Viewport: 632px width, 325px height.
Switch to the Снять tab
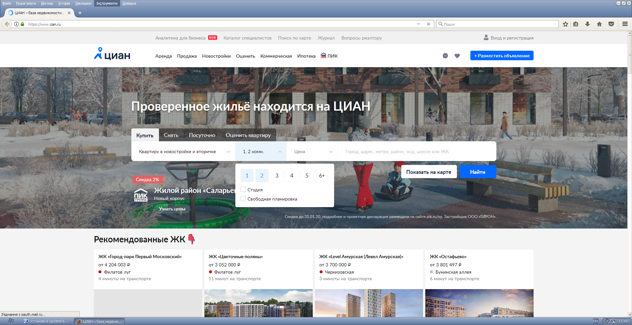pos(171,135)
